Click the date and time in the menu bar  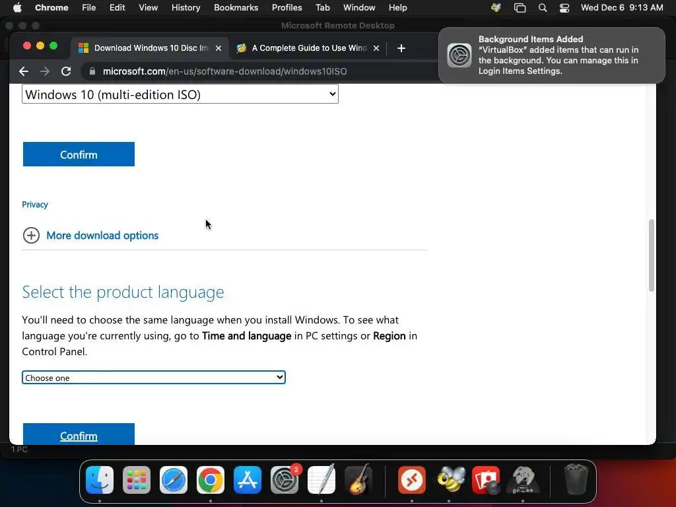click(622, 8)
